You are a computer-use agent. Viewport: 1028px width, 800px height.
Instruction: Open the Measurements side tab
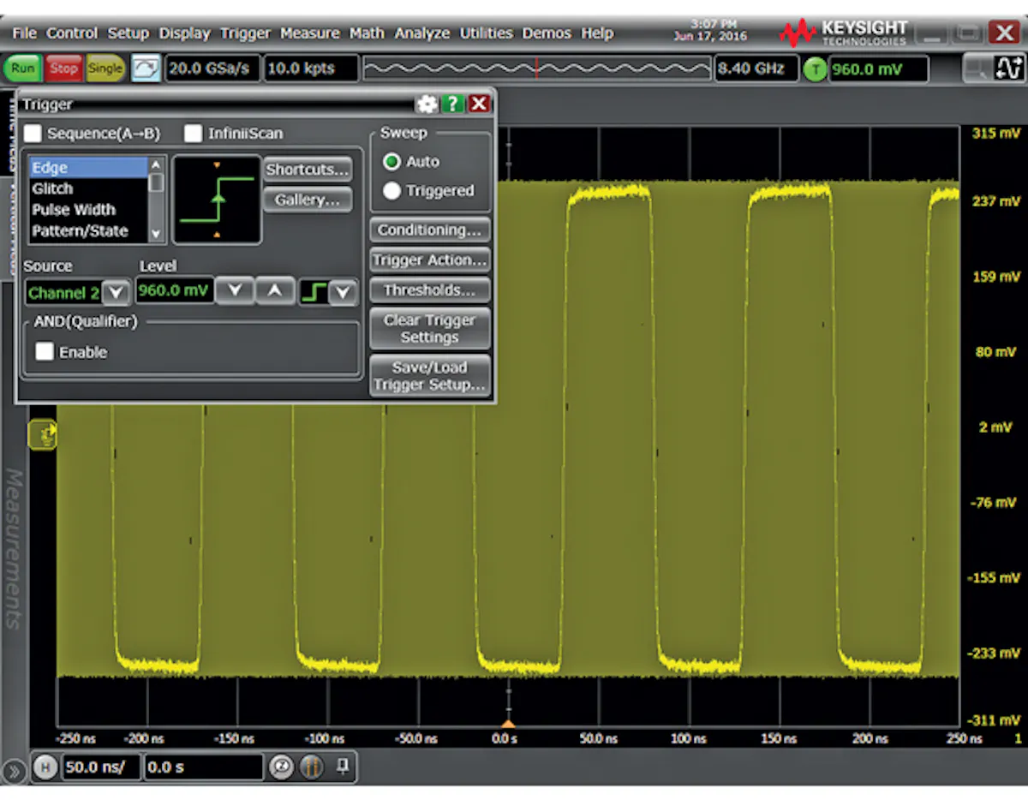tap(13, 548)
